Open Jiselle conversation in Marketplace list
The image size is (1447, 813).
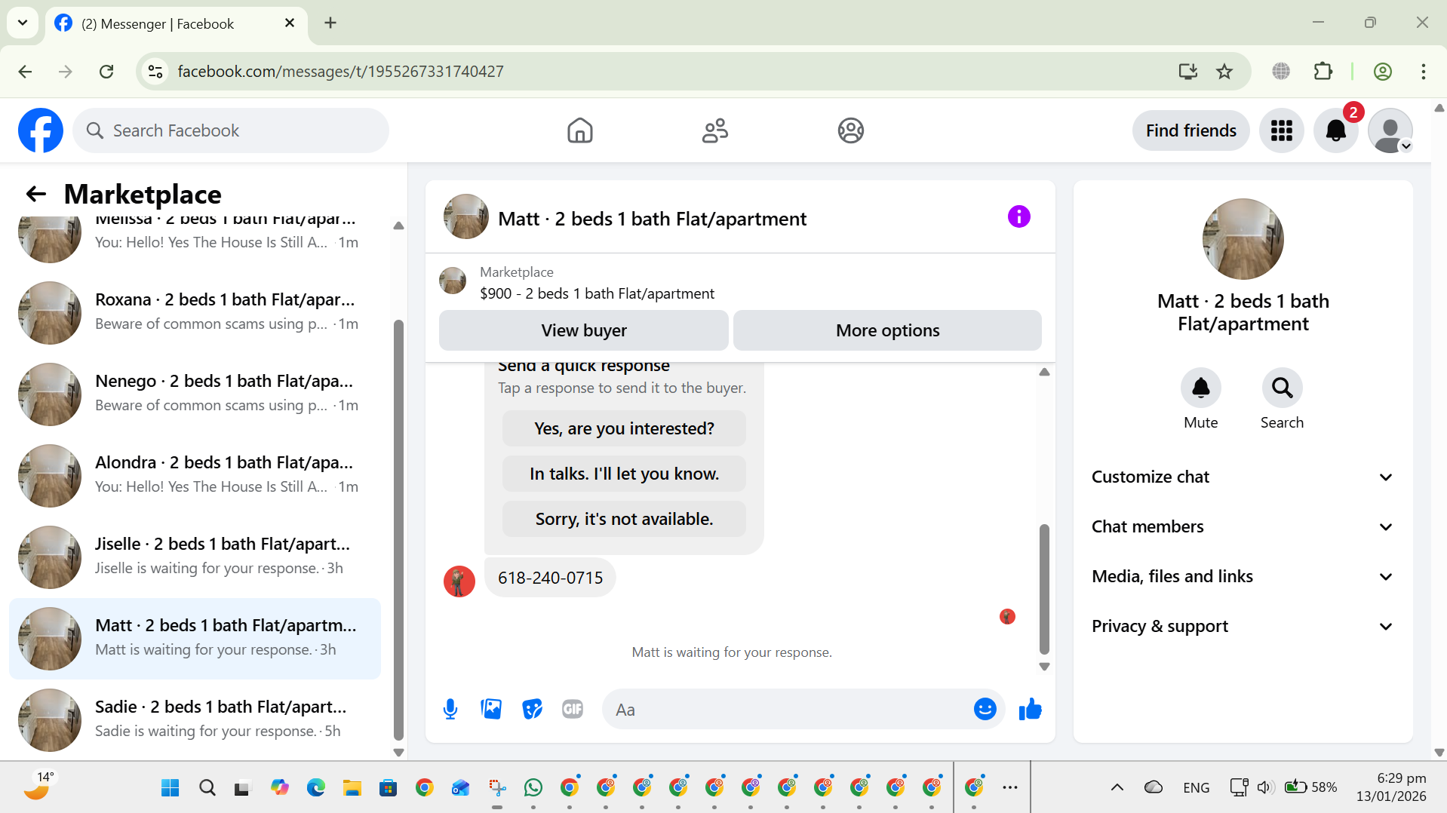[195, 557]
